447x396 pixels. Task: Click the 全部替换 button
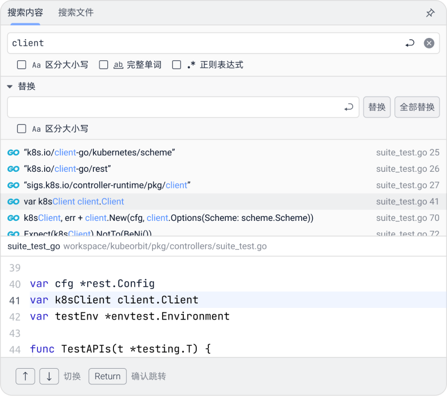[417, 107]
